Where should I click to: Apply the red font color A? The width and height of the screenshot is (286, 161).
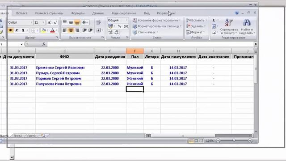(x=53, y=30)
